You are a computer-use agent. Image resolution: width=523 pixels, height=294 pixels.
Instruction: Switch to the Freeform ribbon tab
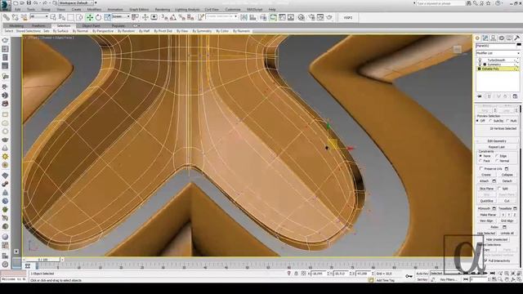pyautogui.click(x=38, y=25)
